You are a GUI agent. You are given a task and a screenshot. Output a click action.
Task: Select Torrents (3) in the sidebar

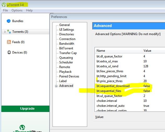pos(26,32)
